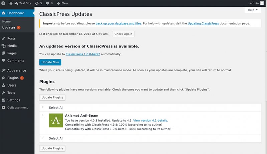
Task: Click the Plugins section heading
Action: click(x=47, y=82)
